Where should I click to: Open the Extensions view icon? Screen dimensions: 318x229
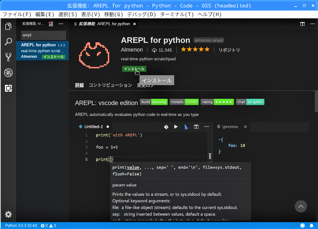(8, 89)
